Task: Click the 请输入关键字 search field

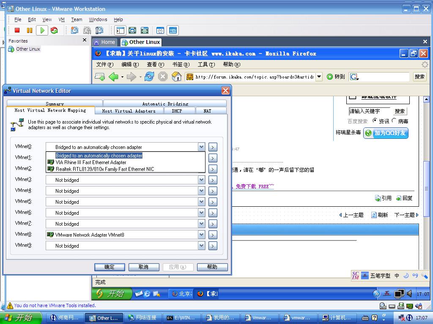Action: (370, 111)
